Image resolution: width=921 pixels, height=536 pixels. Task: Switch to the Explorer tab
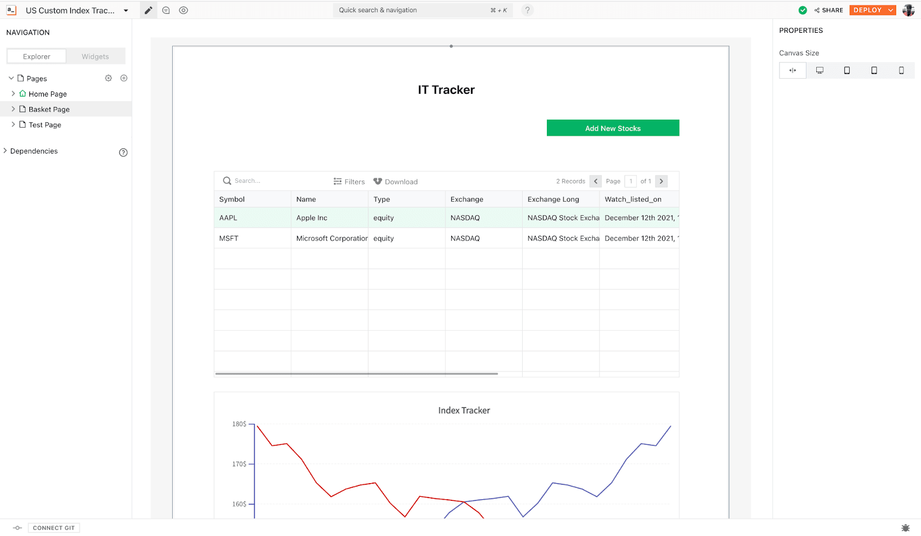pyautogui.click(x=37, y=56)
